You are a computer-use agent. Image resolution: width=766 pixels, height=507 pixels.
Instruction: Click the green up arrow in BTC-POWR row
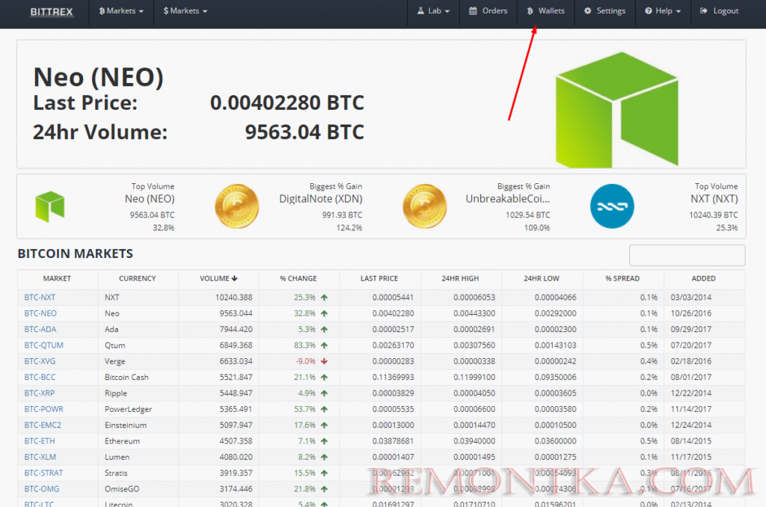(x=324, y=409)
